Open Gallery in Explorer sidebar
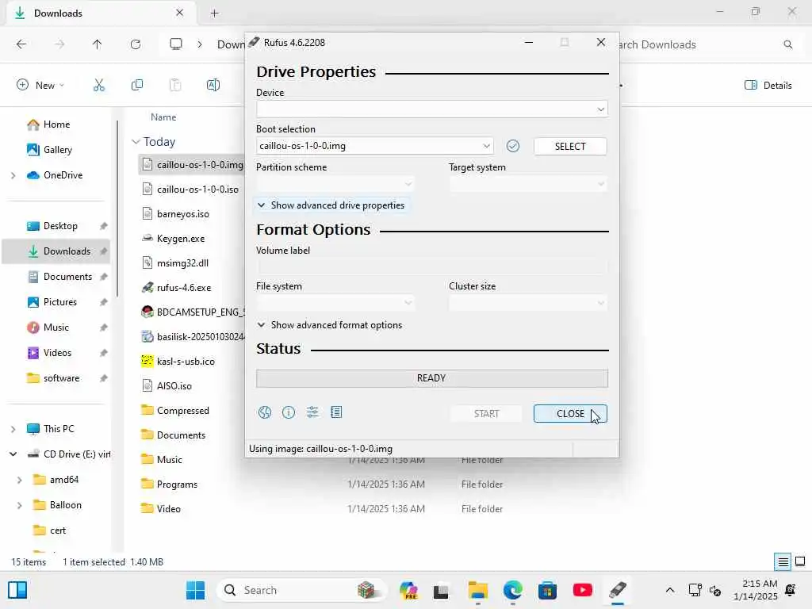The image size is (812, 609). click(56, 150)
